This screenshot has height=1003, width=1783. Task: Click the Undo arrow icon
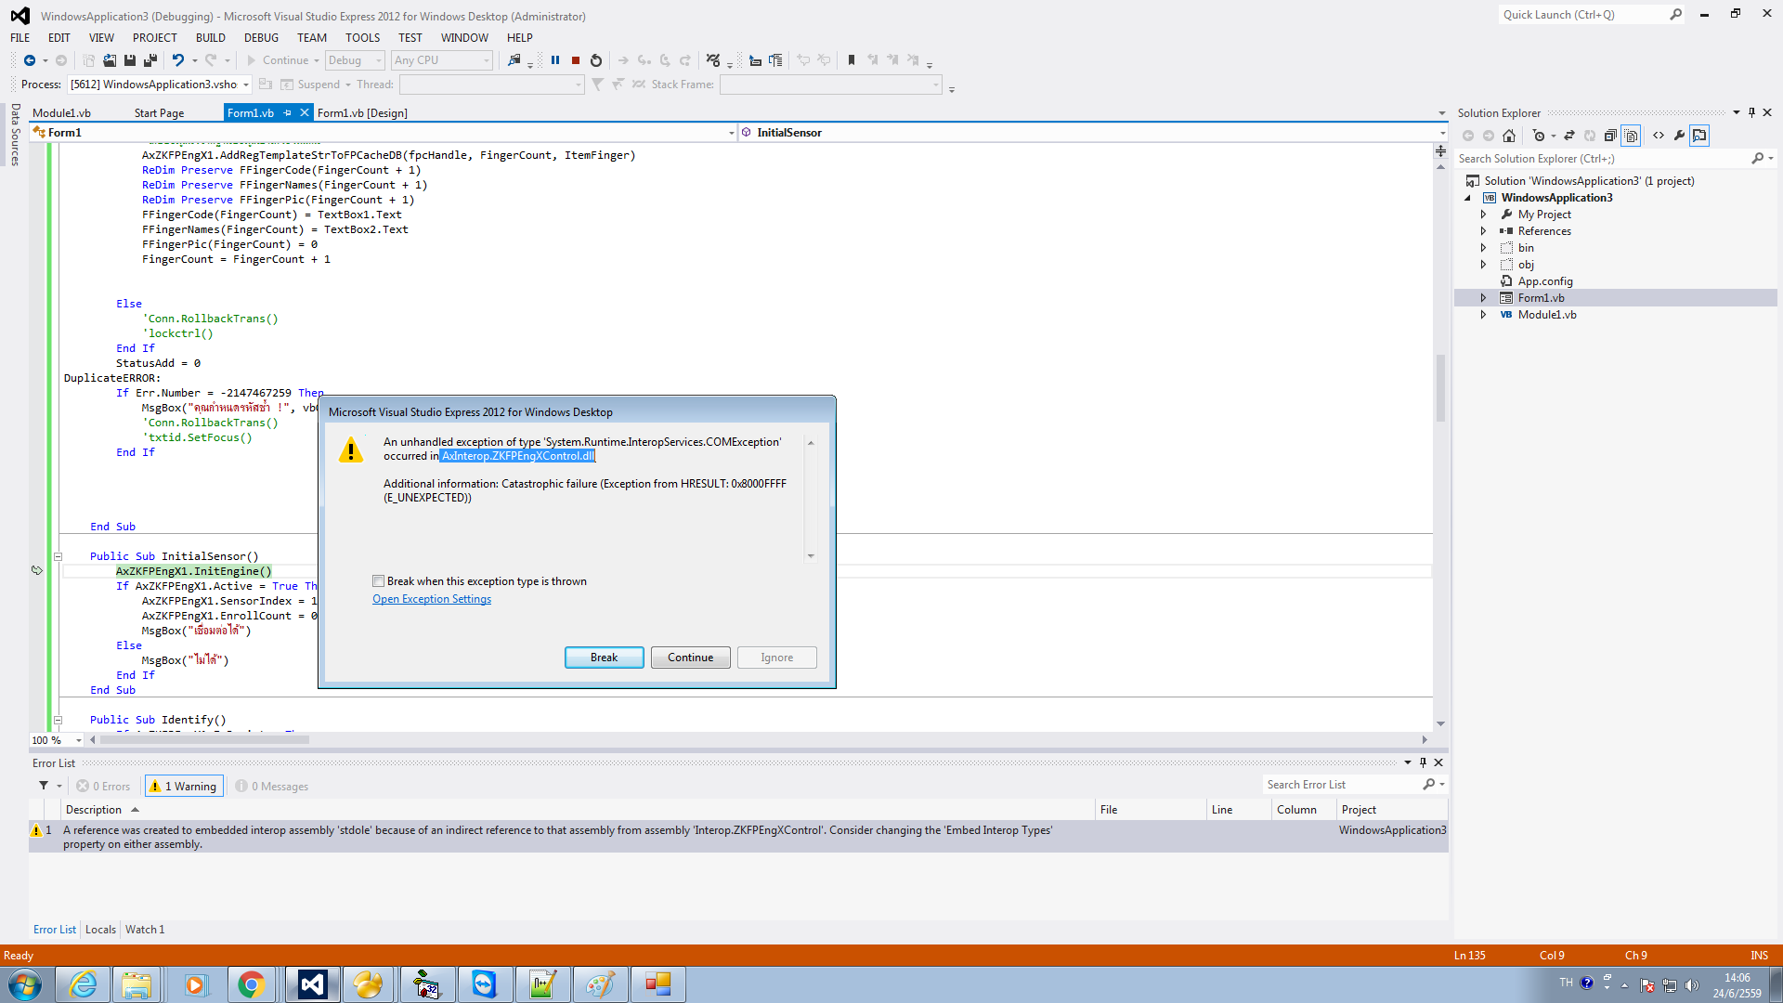tap(177, 60)
